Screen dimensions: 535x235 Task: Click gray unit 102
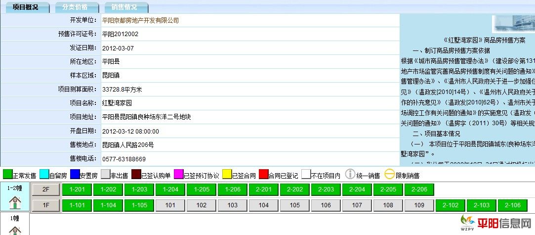pyautogui.click(x=202, y=205)
